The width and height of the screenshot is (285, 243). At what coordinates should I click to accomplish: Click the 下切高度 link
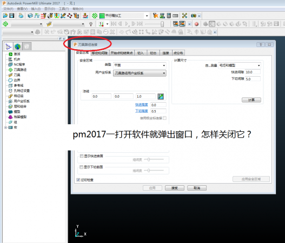click(141, 111)
